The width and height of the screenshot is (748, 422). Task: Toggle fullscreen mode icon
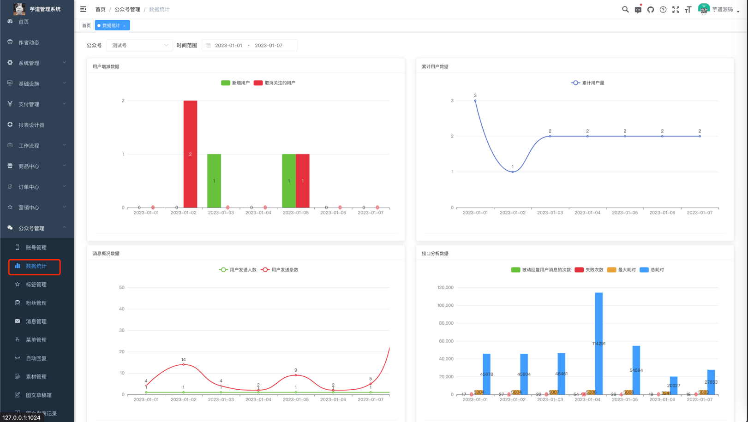pos(676,10)
